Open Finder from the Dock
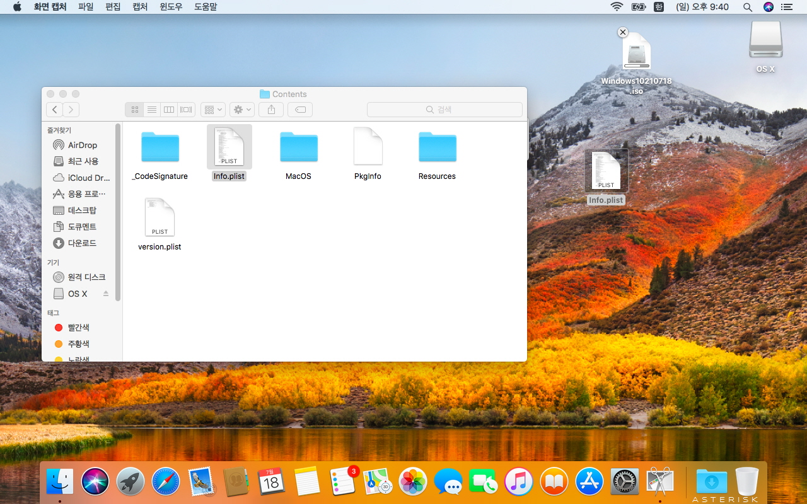 (x=61, y=482)
